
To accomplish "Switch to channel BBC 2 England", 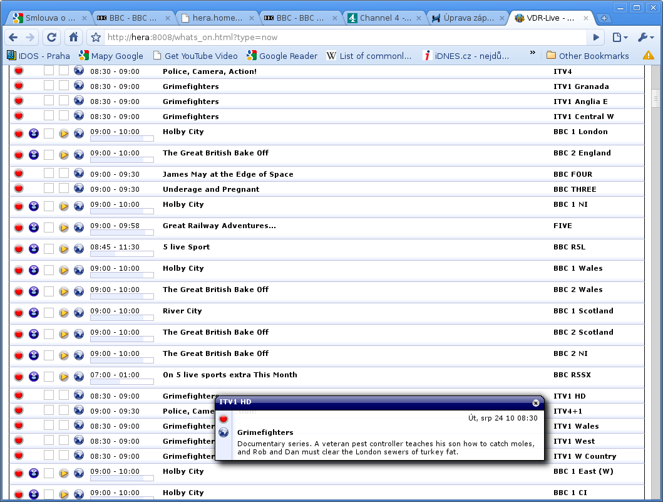I will pyautogui.click(x=34, y=155).
